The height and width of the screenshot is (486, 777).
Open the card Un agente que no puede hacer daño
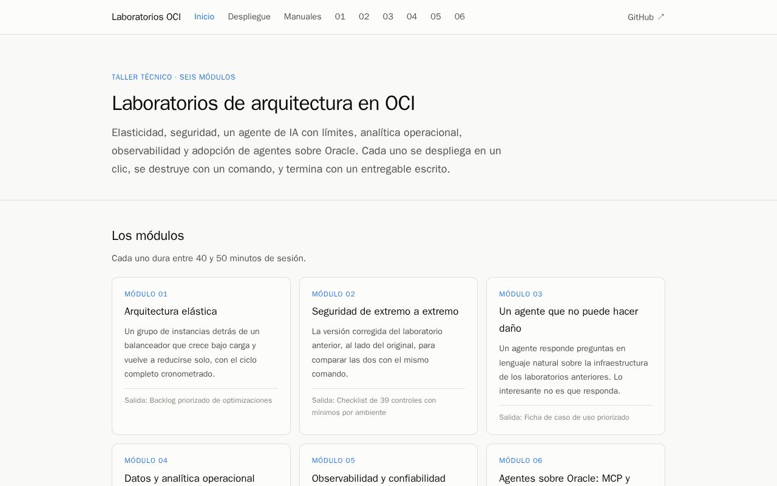click(x=575, y=356)
